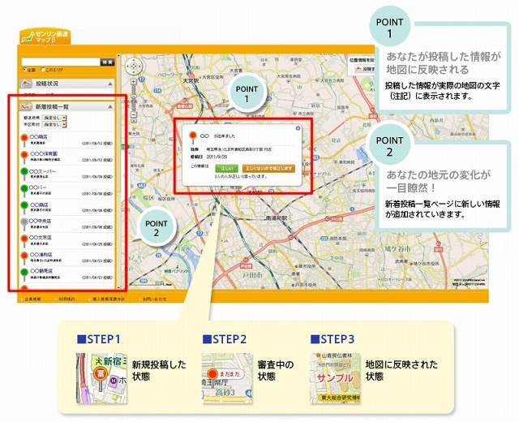Click the 投稿状況 panel header title

(x=47, y=84)
